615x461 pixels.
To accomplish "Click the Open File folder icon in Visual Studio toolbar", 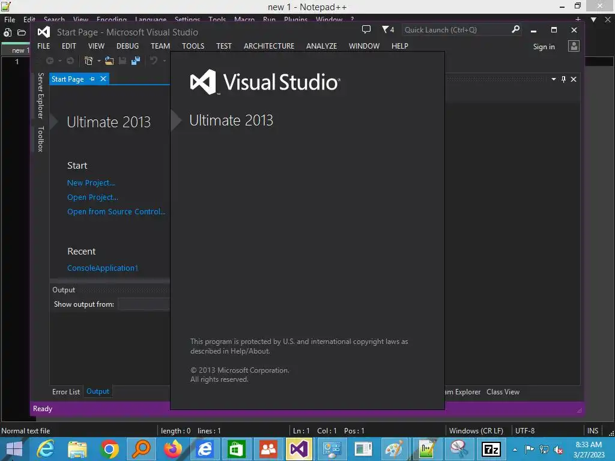I will tap(109, 61).
